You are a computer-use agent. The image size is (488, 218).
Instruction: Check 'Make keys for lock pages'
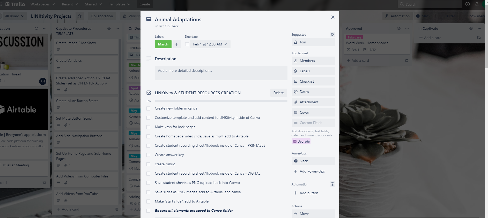pos(148,127)
